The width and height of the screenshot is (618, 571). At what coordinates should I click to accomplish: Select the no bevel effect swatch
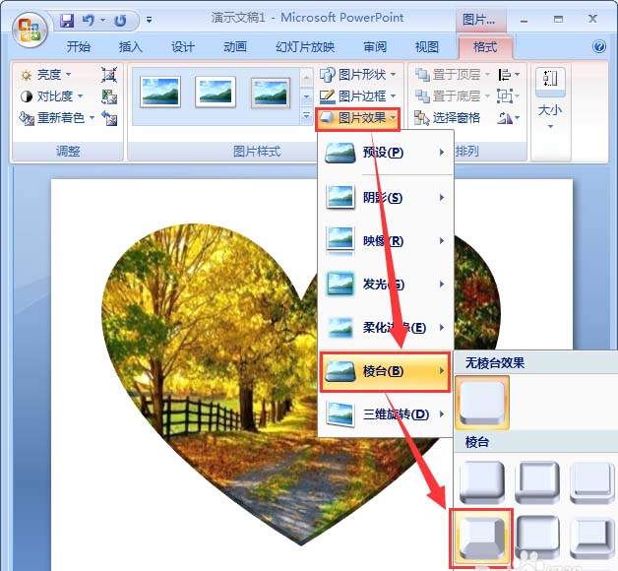pyautogui.click(x=482, y=403)
